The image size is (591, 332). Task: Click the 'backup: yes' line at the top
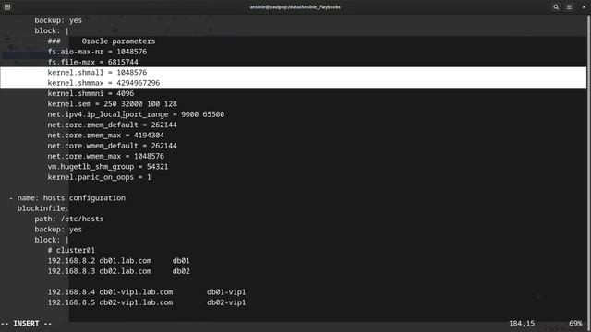58,20
